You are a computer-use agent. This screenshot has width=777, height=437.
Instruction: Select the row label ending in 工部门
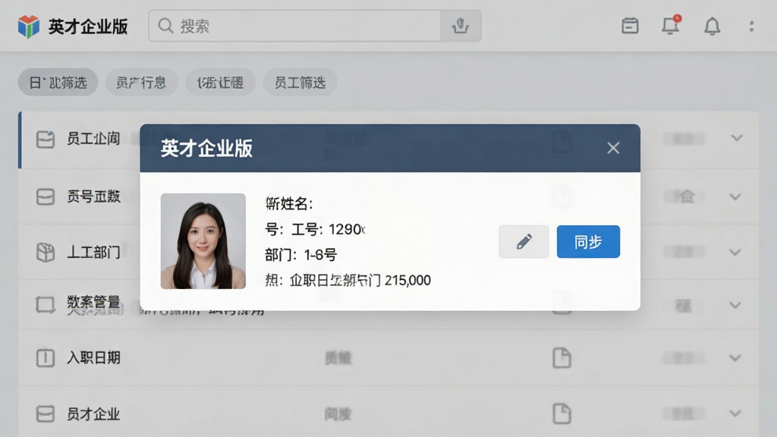tap(93, 252)
